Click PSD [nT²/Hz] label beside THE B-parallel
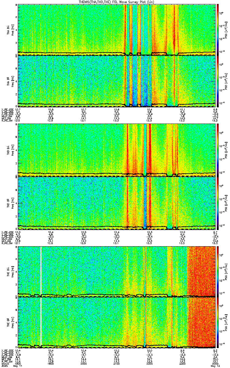This screenshot has width=230, height=368. pyautogui.click(x=226, y=323)
